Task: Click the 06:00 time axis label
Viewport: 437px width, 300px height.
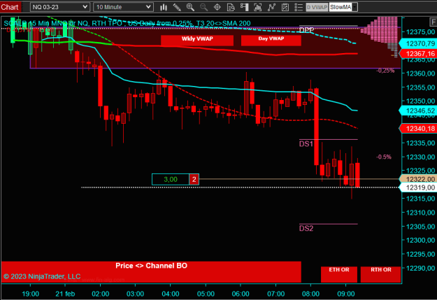Action: (241, 294)
